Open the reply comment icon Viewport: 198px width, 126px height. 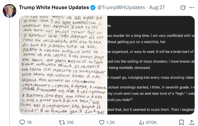(22, 122)
